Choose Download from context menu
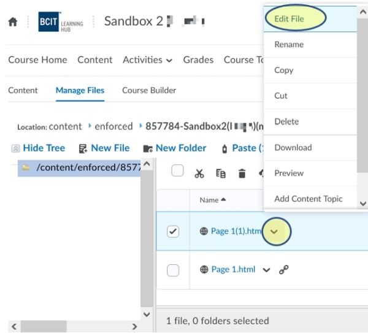This screenshot has height=333, width=368. (310, 148)
